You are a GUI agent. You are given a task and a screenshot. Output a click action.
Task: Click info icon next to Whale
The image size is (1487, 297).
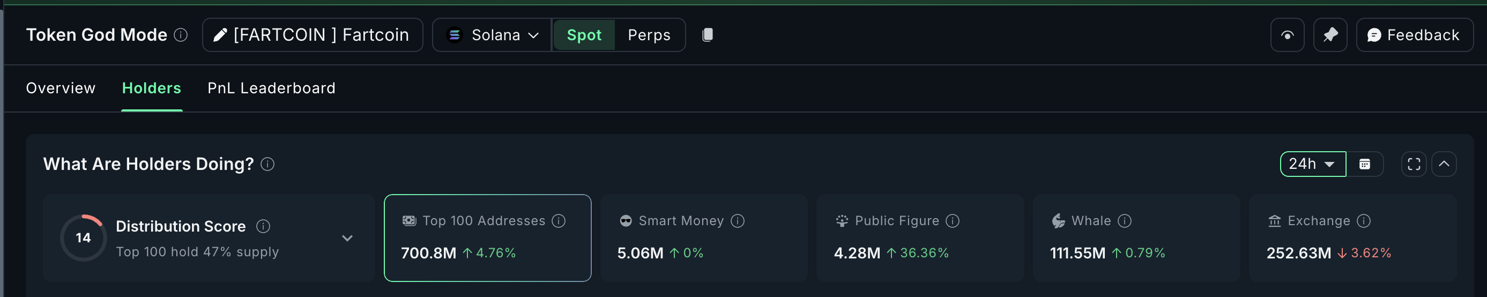(1125, 221)
